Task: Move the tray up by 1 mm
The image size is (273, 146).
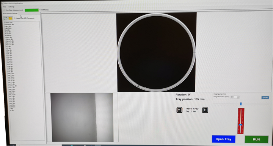Action: click(179, 110)
